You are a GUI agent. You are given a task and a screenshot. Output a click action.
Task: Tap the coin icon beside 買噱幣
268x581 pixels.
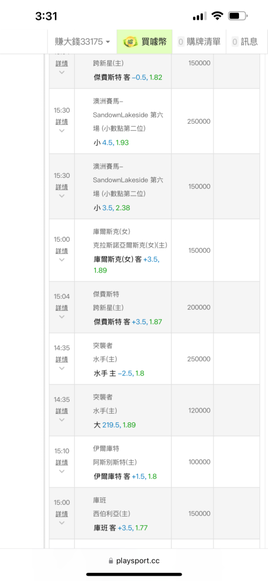click(x=130, y=42)
